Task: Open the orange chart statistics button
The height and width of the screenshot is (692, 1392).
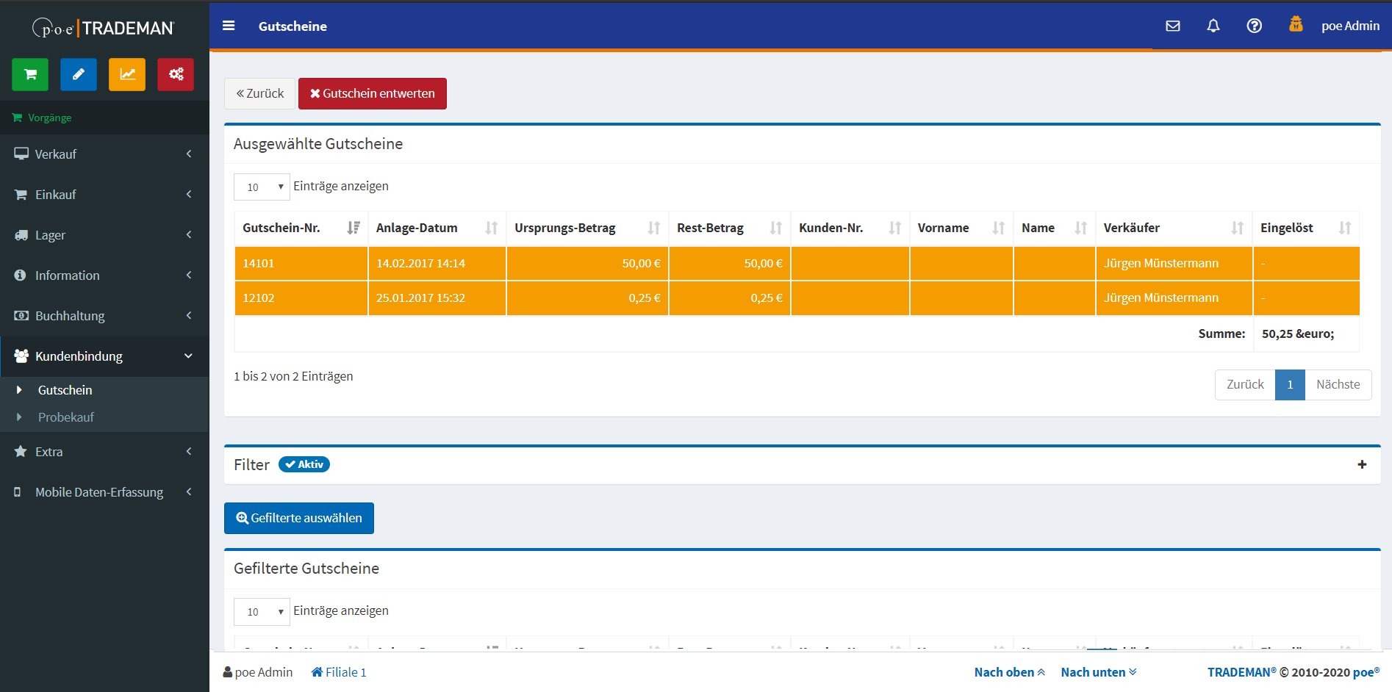Action: click(127, 74)
